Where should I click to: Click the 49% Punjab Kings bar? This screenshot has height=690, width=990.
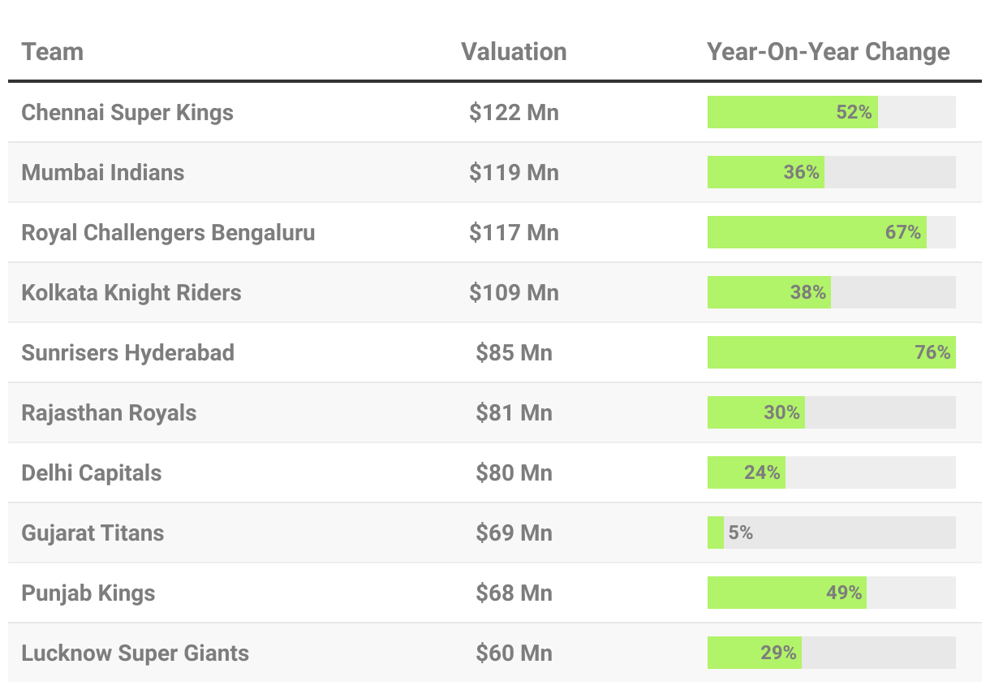coord(786,593)
